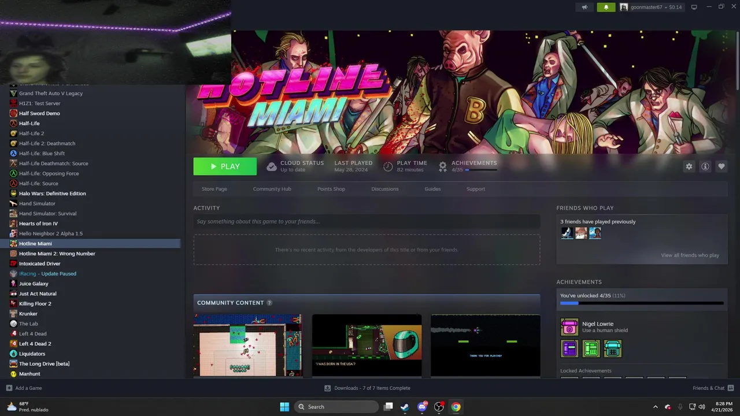
Task: Open game settings gear icon
Action: tap(689, 166)
